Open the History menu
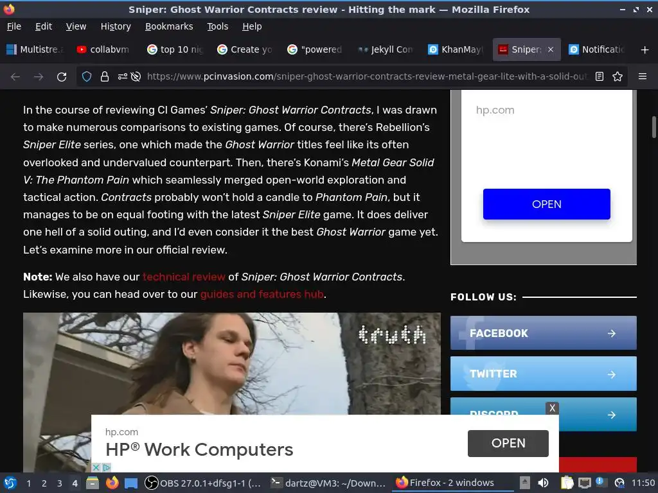Image resolution: width=658 pixels, height=493 pixels. click(116, 26)
